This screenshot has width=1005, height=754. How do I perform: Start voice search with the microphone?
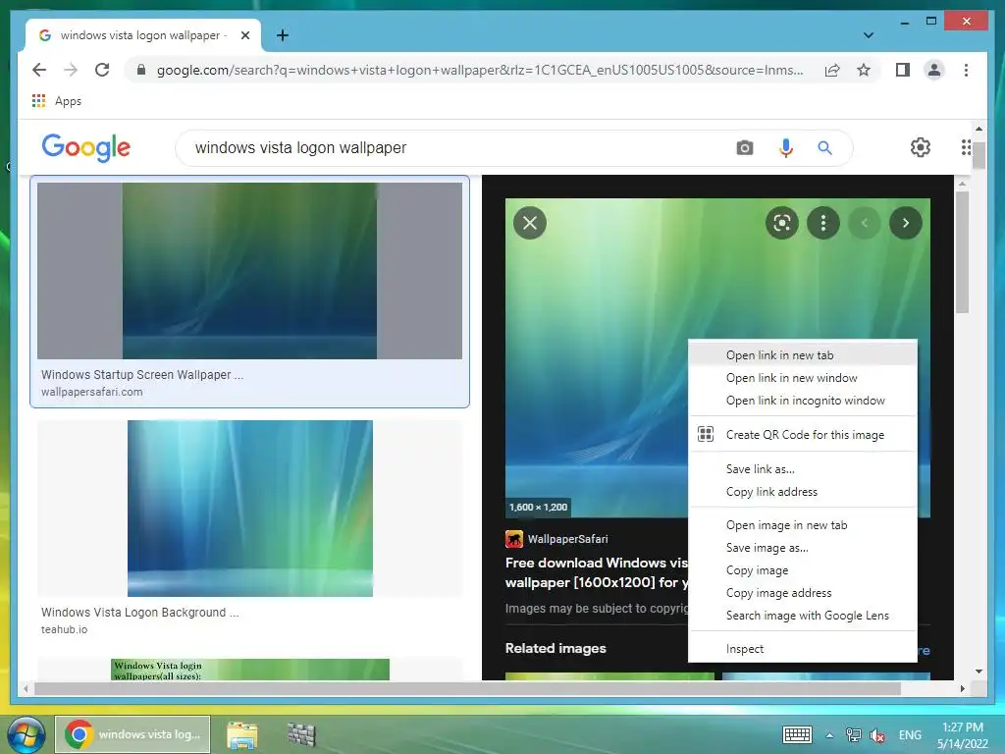tap(786, 148)
